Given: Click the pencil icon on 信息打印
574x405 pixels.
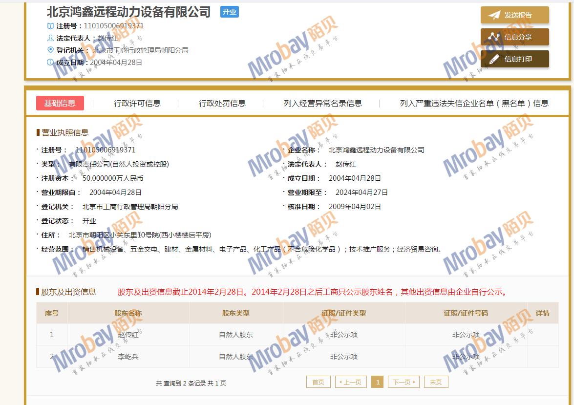Looking at the screenshot, I should [x=494, y=59].
